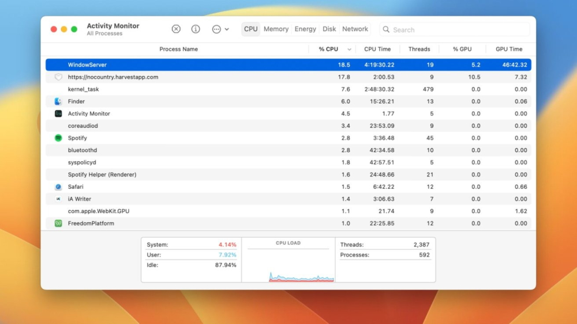Click the Spotify icon in process list
The image size is (577, 324).
[58, 138]
